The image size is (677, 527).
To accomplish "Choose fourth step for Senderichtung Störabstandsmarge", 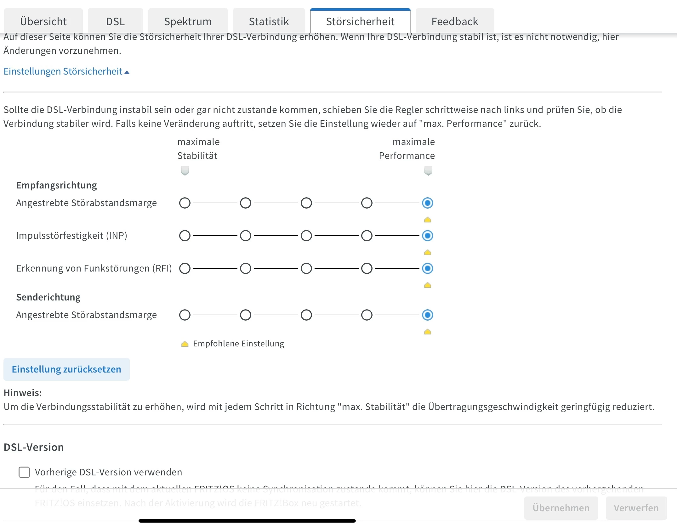I will 367,315.
